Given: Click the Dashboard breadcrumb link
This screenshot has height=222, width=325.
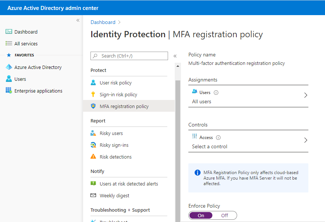Looking at the screenshot, I should pos(103,22).
